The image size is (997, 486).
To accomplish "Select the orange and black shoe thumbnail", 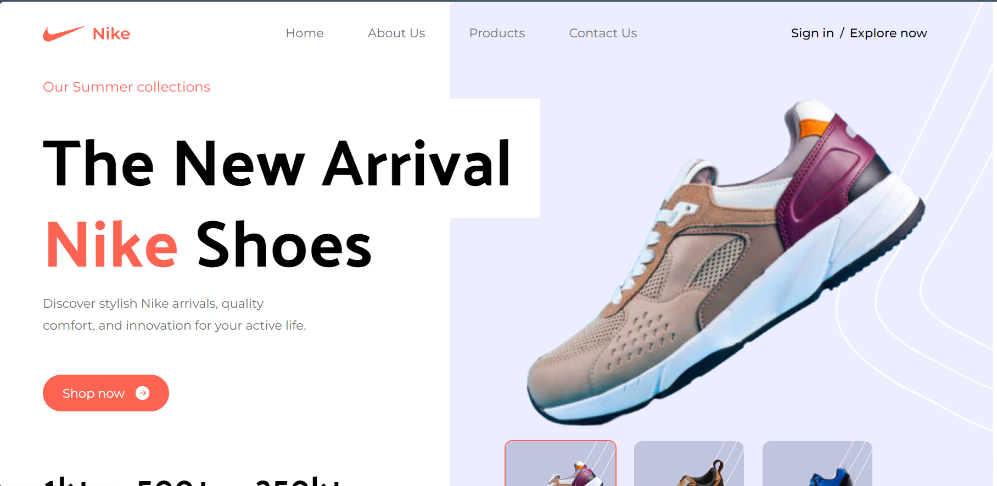I will point(688,464).
